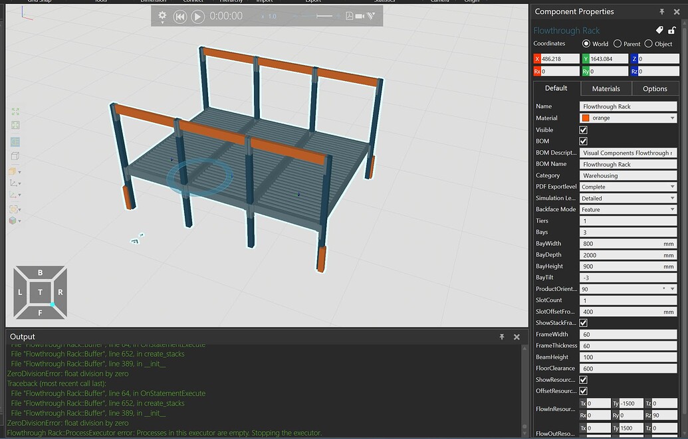Click the Export PDF icon in the playback bar
The width and height of the screenshot is (688, 439).
coord(349,17)
